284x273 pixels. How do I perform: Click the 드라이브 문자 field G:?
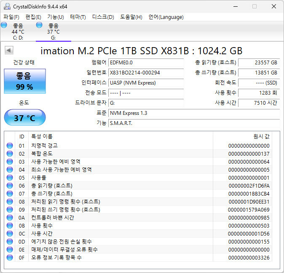coord(146,103)
